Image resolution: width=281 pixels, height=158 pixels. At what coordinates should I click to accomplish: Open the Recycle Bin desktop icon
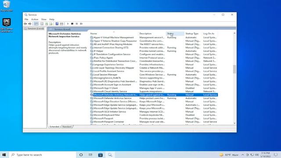[x=7, y=6]
